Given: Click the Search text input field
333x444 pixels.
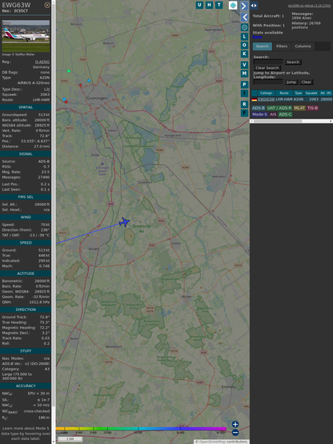Looking at the screenshot, I should click(x=268, y=62).
